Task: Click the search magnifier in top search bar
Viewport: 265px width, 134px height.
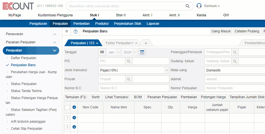Action: tap(187, 6)
